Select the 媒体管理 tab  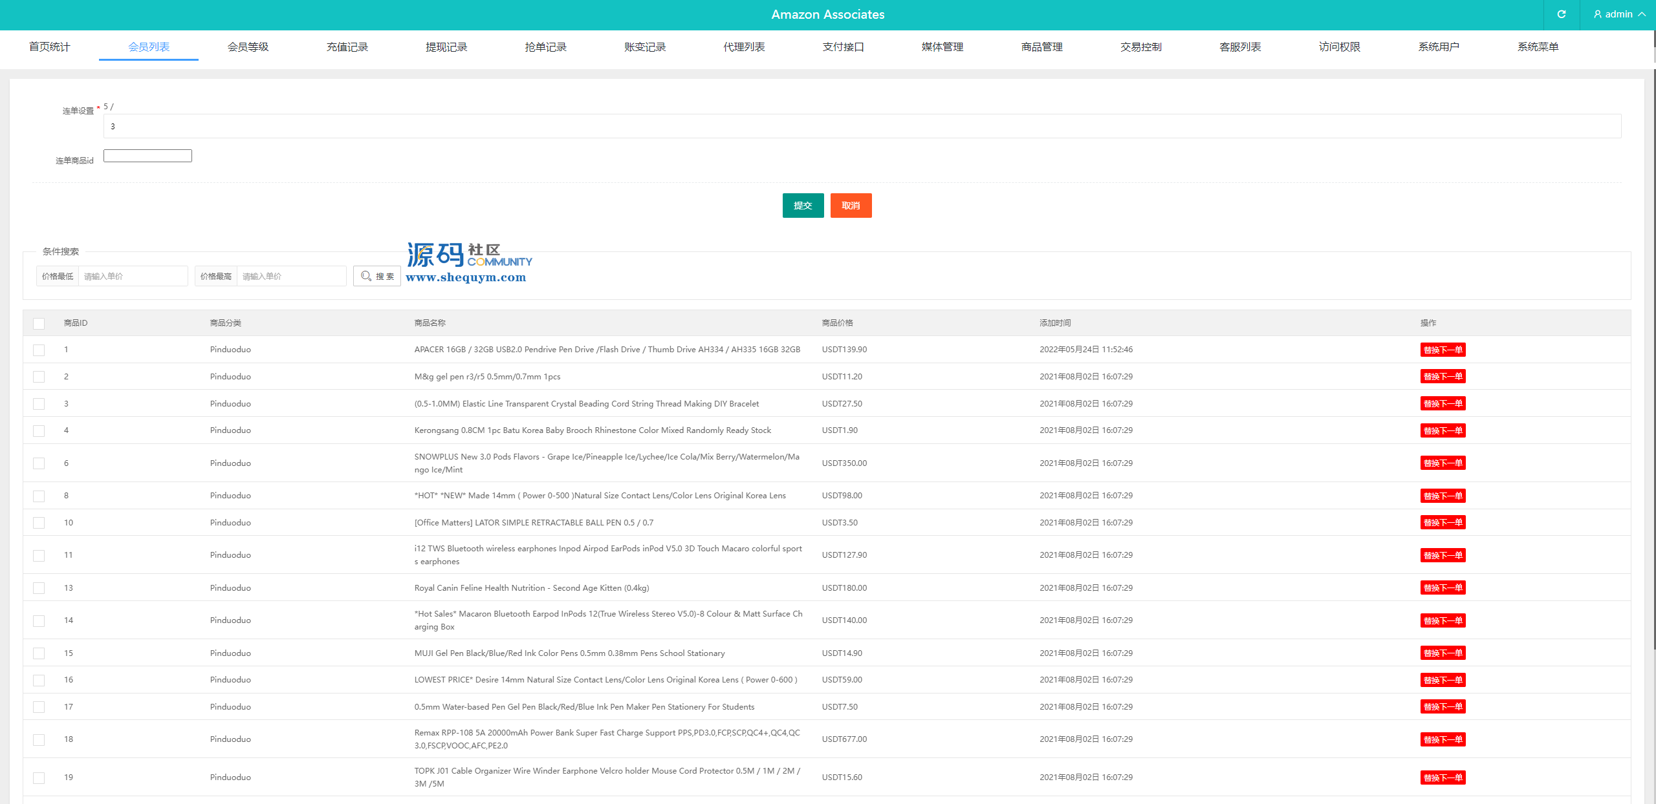[x=942, y=47]
